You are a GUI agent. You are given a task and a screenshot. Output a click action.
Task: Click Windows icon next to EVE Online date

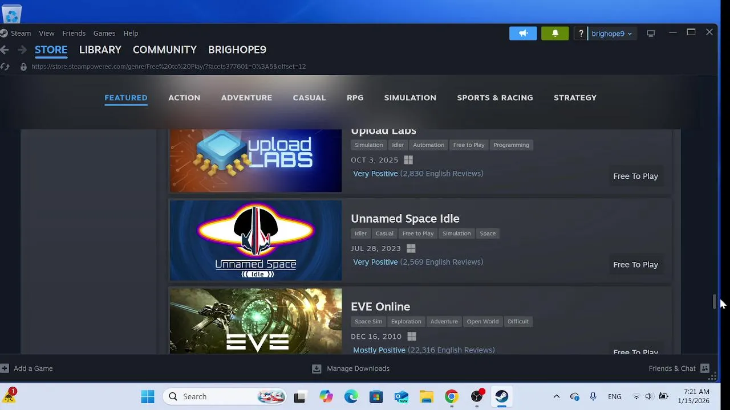point(412,337)
